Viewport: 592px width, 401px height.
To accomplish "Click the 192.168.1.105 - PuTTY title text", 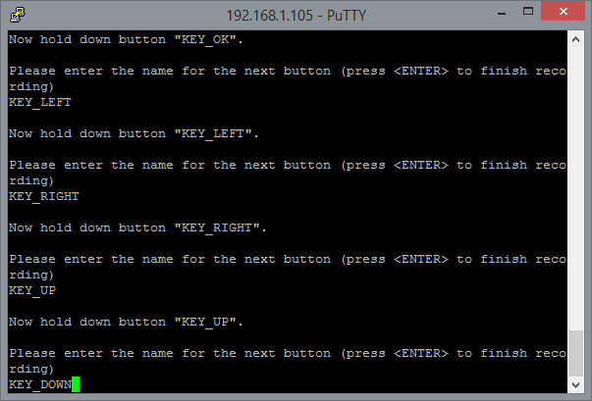I will (x=296, y=16).
